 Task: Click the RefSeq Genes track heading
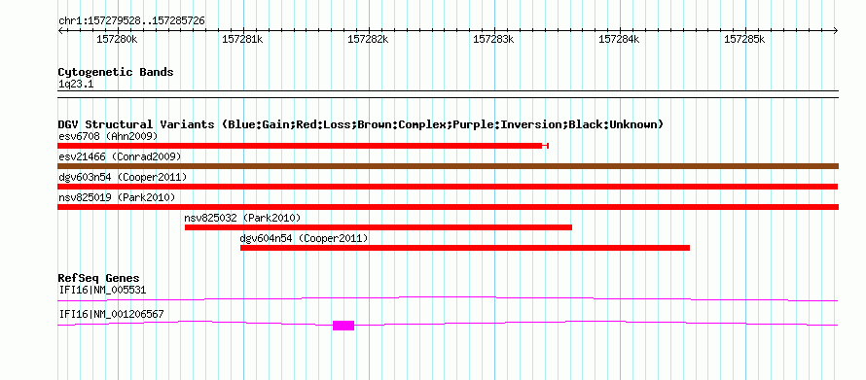(x=99, y=278)
